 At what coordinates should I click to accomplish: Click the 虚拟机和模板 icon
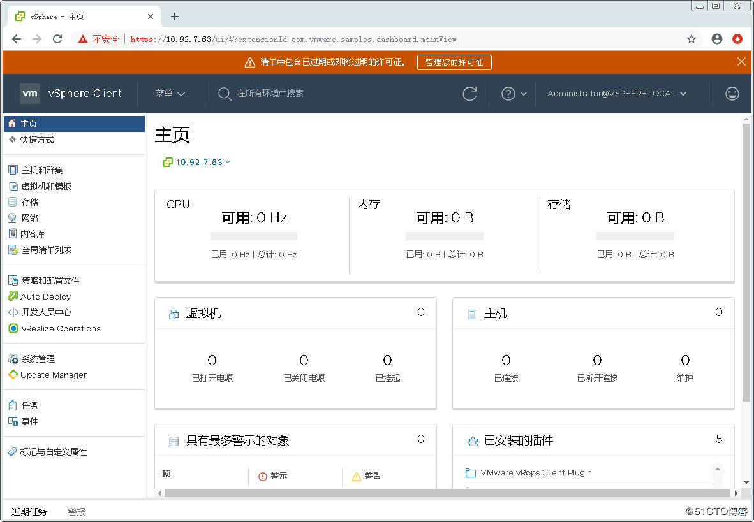point(13,186)
